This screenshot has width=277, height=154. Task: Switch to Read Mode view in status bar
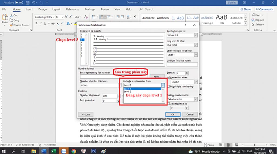(x=220, y=145)
